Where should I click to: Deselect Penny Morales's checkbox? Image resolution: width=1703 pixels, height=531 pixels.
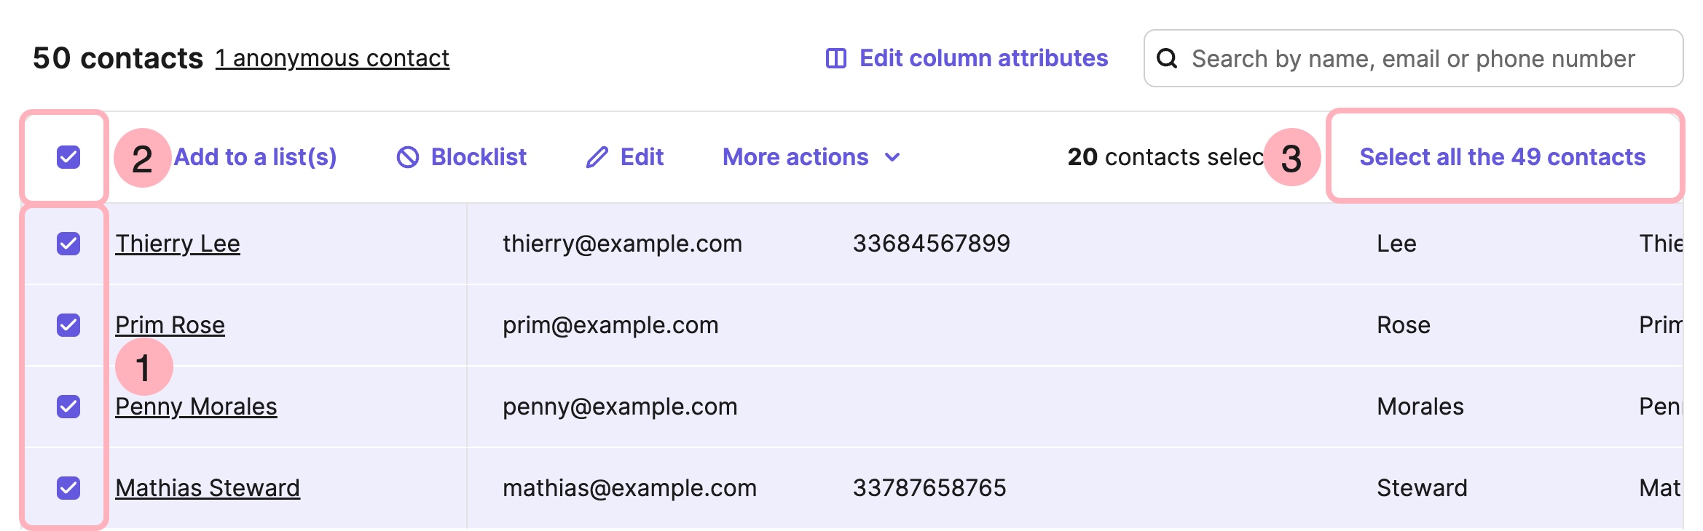(67, 407)
